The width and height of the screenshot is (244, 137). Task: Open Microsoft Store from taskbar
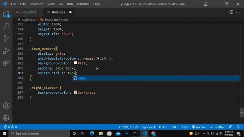109,134
